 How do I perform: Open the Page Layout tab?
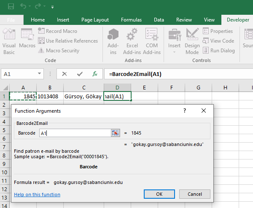[x=95, y=20]
